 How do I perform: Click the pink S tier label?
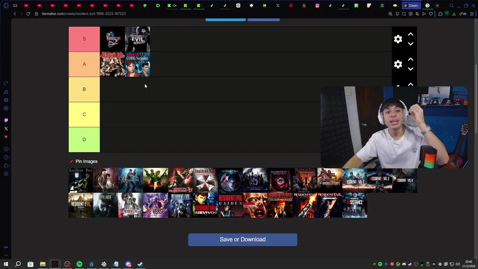[x=84, y=39]
